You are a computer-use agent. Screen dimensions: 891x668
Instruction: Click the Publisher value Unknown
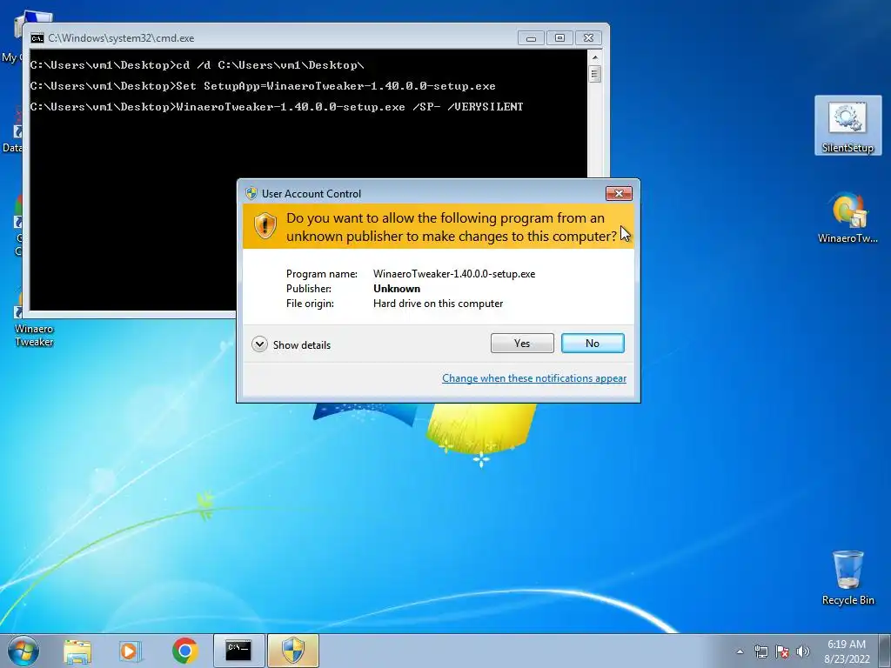[x=397, y=289]
